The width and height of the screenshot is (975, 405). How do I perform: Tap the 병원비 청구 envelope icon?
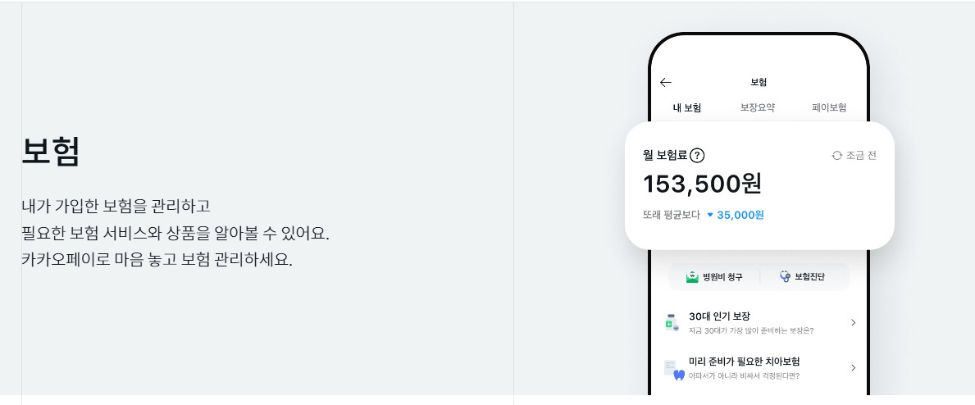[692, 277]
